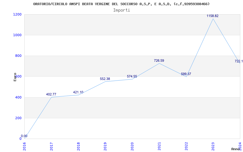Click the 'Euro' y-axis title
The height and width of the screenshot is (152, 243).
click(x=15, y=77)
